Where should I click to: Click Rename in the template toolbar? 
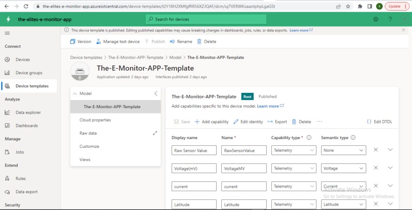pos(181,42)
